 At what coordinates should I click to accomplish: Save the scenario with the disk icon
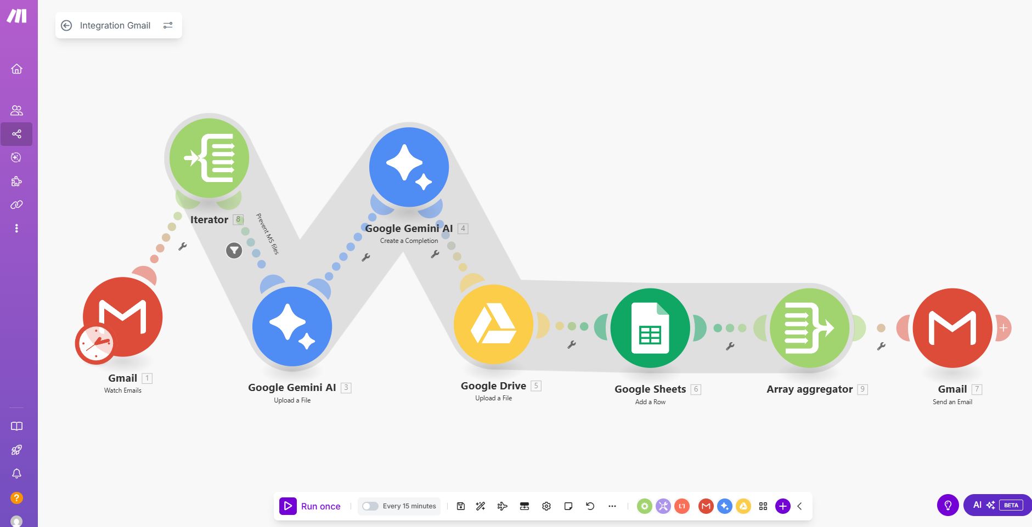click(461, 506)
